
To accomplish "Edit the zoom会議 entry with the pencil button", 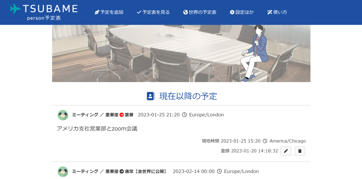I will click(x=286, y=151).
